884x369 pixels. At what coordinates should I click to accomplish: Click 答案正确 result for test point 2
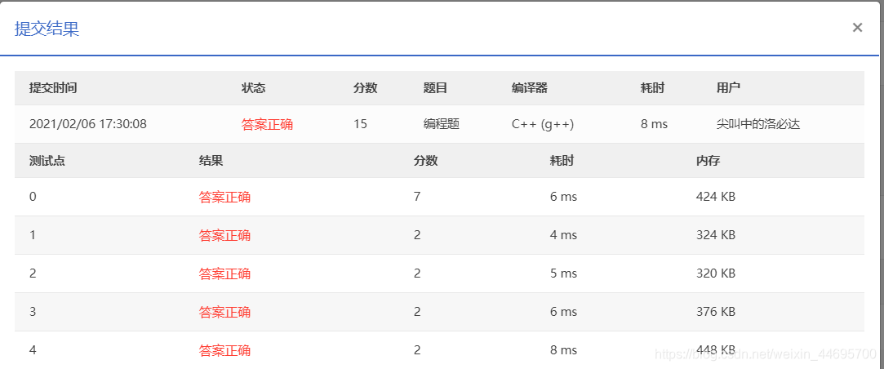pyautogui.click(x=225, y=273)
